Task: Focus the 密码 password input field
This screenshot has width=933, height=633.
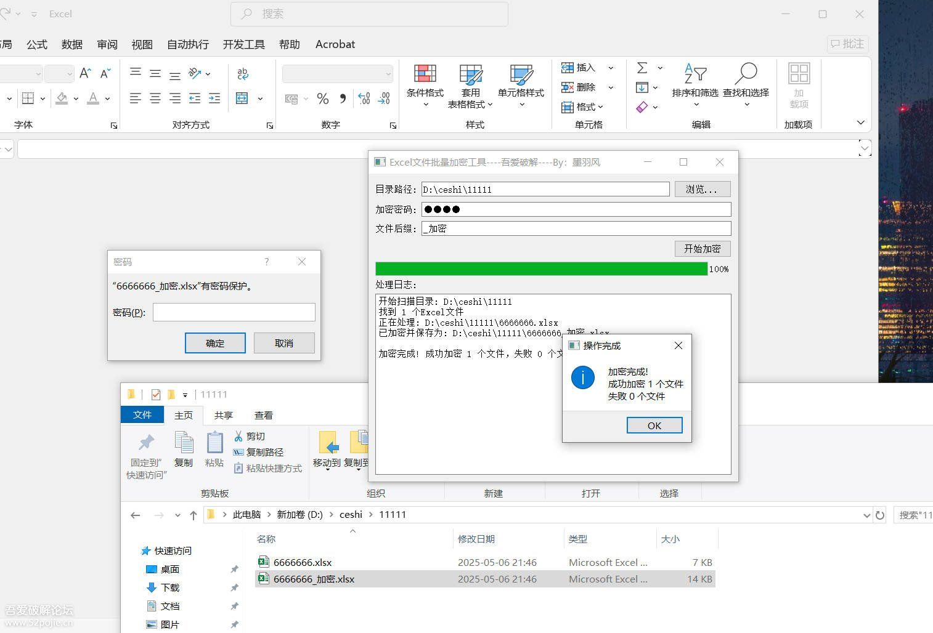Action: point(234,312)
